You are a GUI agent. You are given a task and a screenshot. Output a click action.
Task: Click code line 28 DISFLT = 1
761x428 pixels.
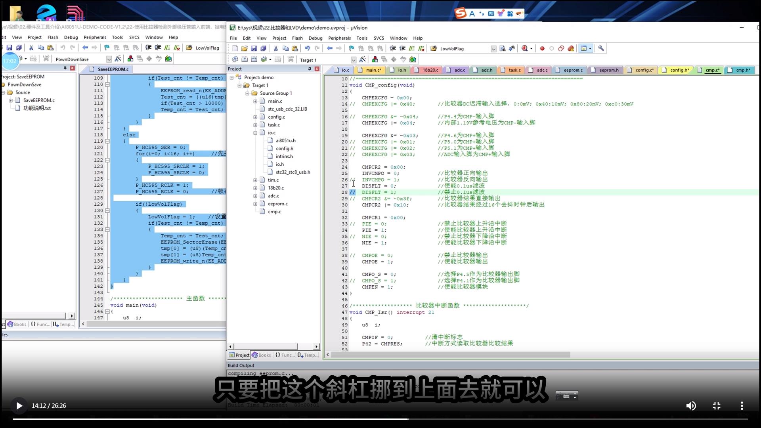[x=379, y=192]
